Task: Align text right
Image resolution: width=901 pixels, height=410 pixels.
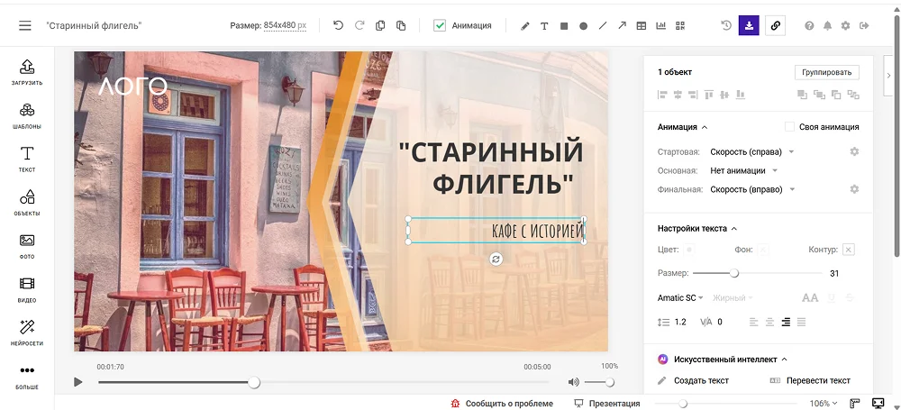Action: click(x=786, y=322)
